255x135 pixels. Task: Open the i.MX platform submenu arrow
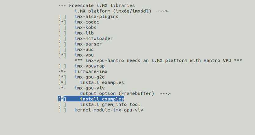(162, 11)
